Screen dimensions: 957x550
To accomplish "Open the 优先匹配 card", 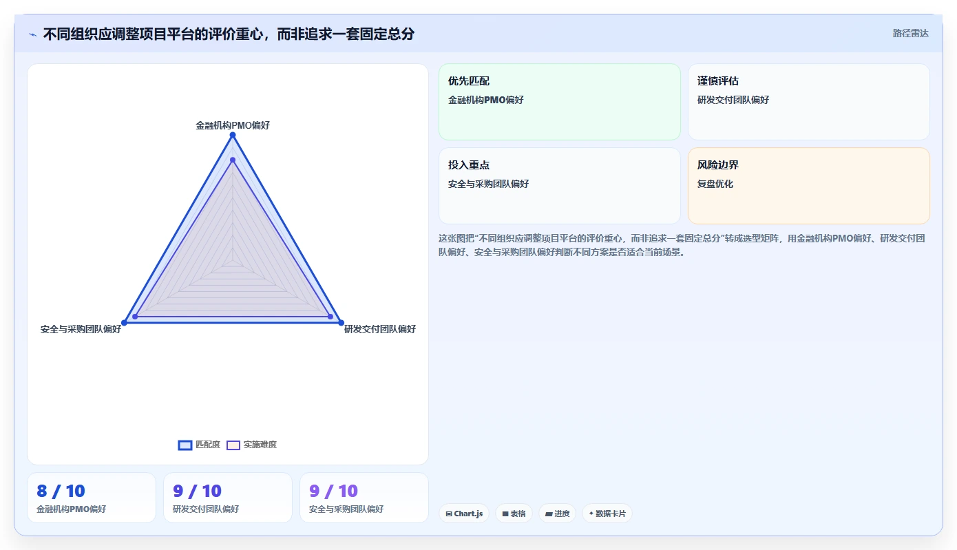I will pos(560,102).
